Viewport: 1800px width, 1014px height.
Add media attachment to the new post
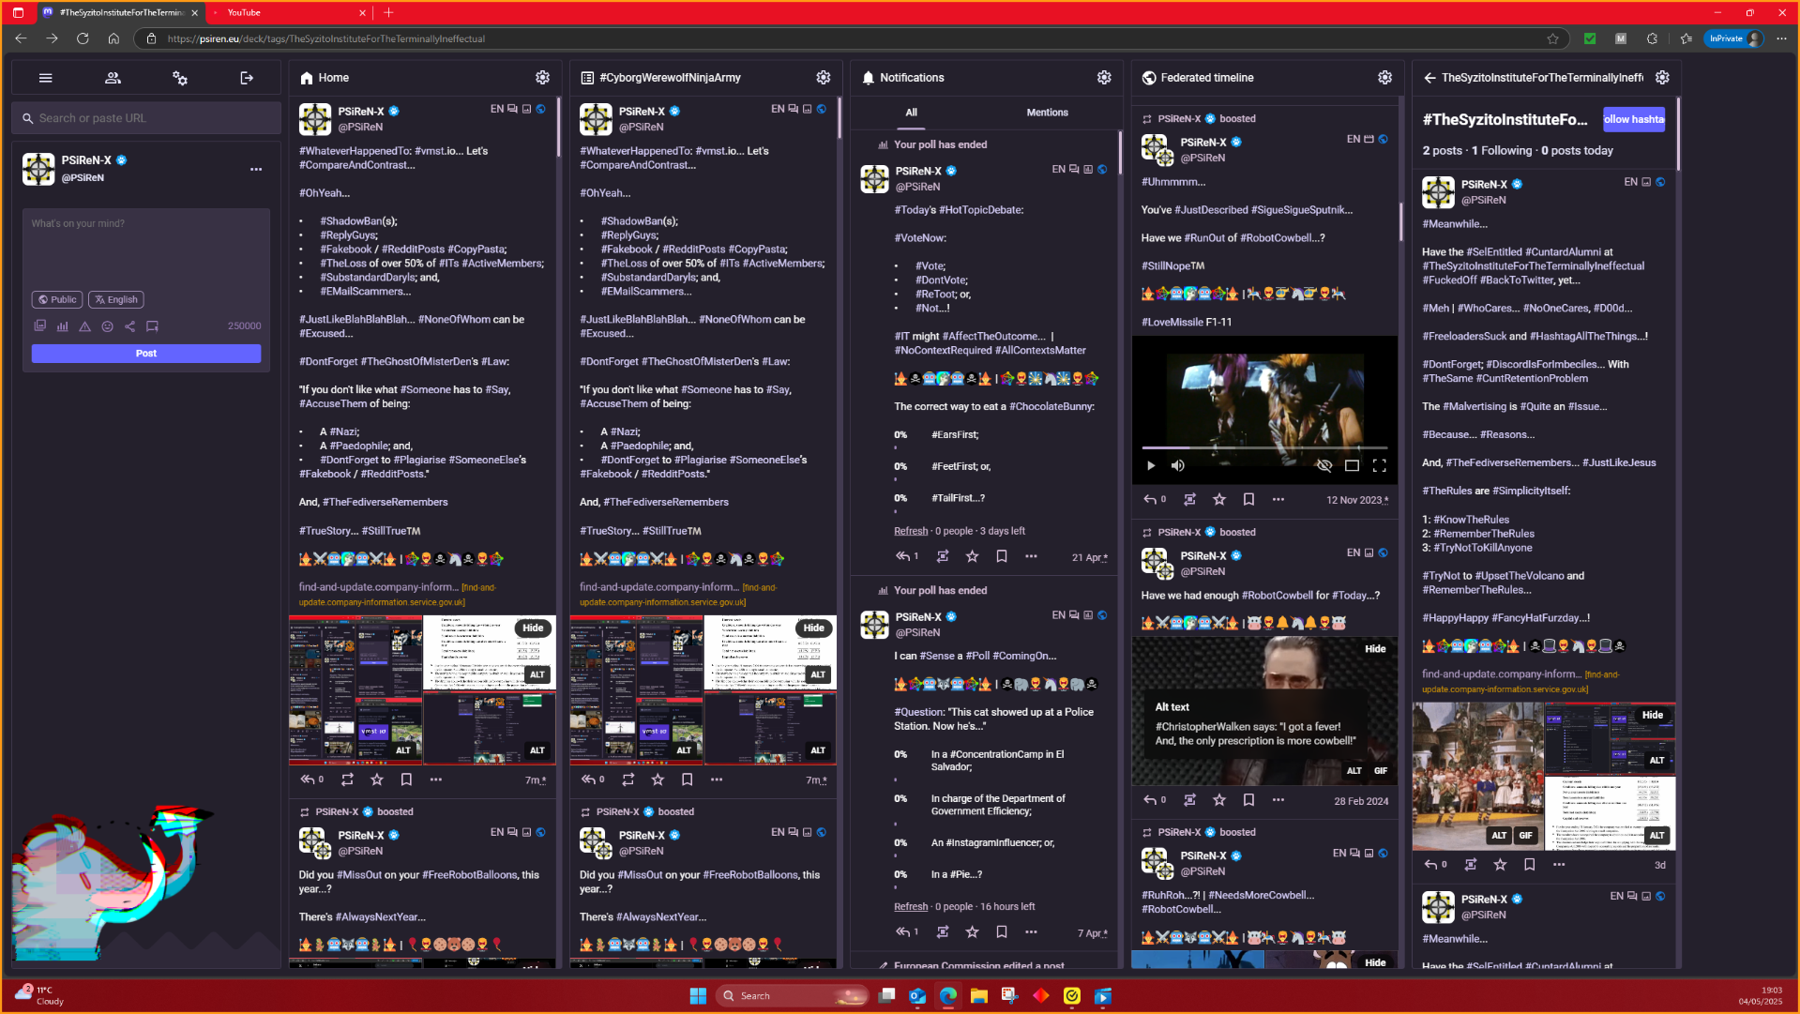coord(39,326)
